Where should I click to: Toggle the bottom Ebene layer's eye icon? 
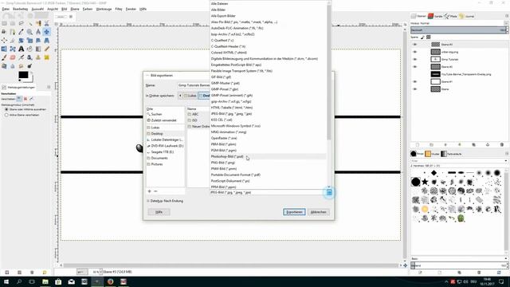pyautogui.click(x=414, y=89)
